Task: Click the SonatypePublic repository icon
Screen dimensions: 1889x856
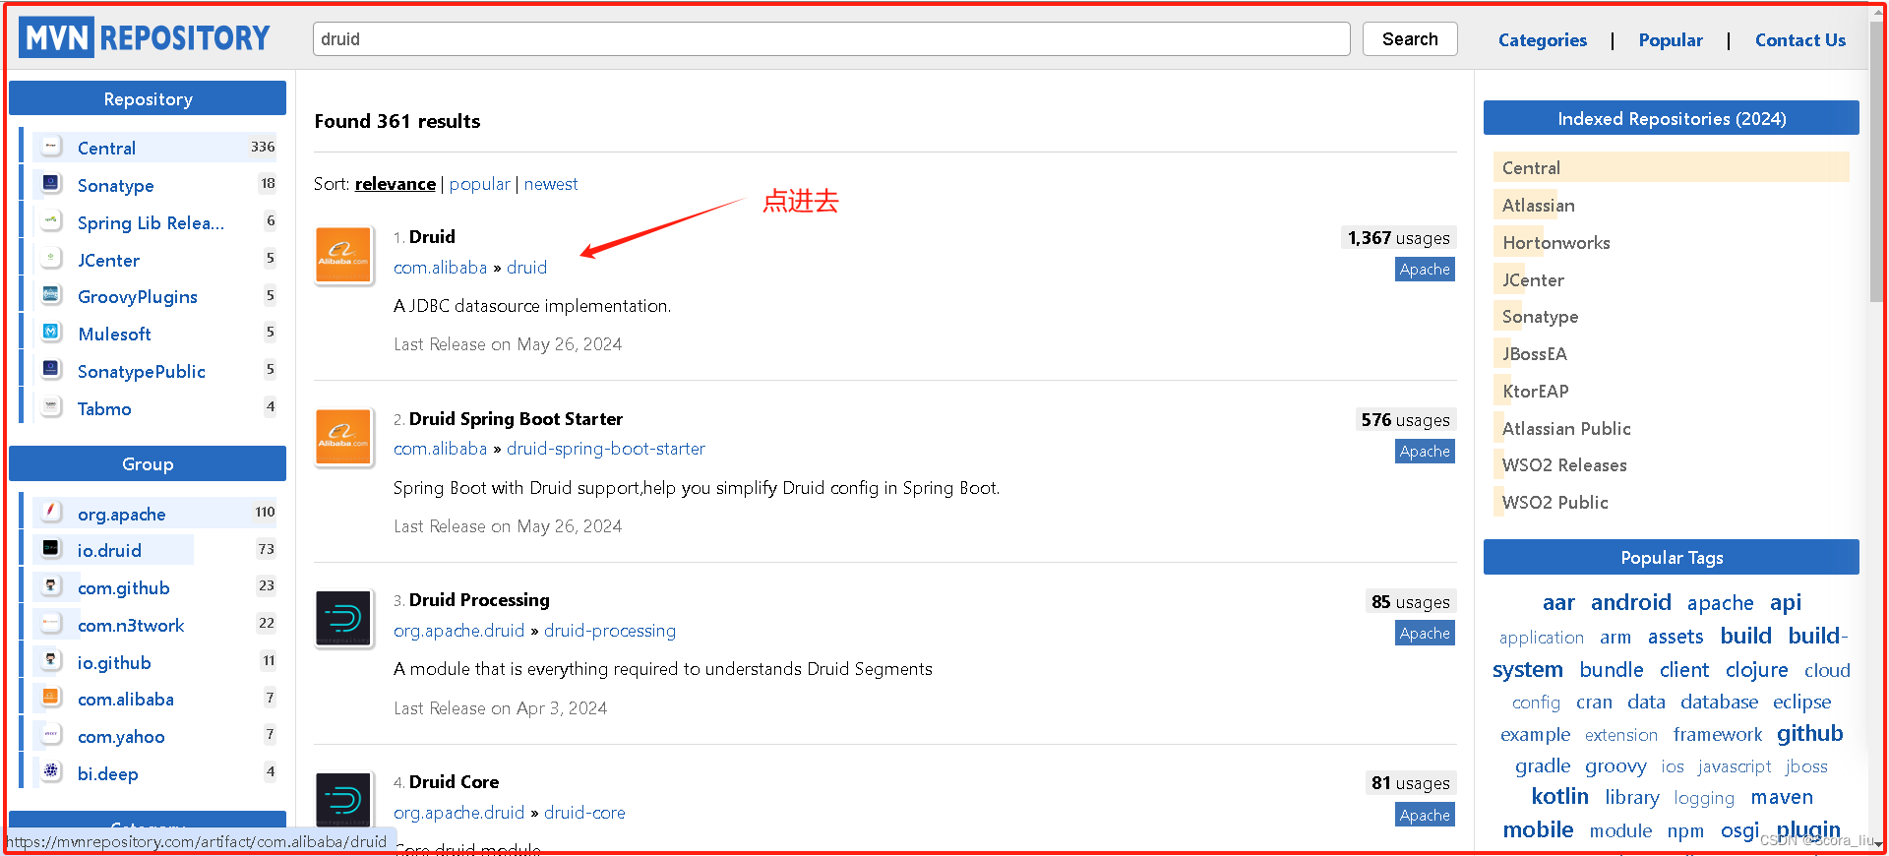Action: (x=51, y=370)
